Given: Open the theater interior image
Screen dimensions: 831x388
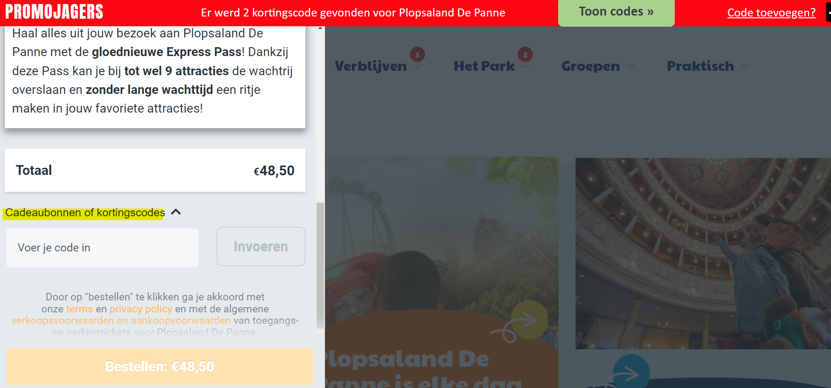Looking at the screenshot, I should tap(703, 254).
